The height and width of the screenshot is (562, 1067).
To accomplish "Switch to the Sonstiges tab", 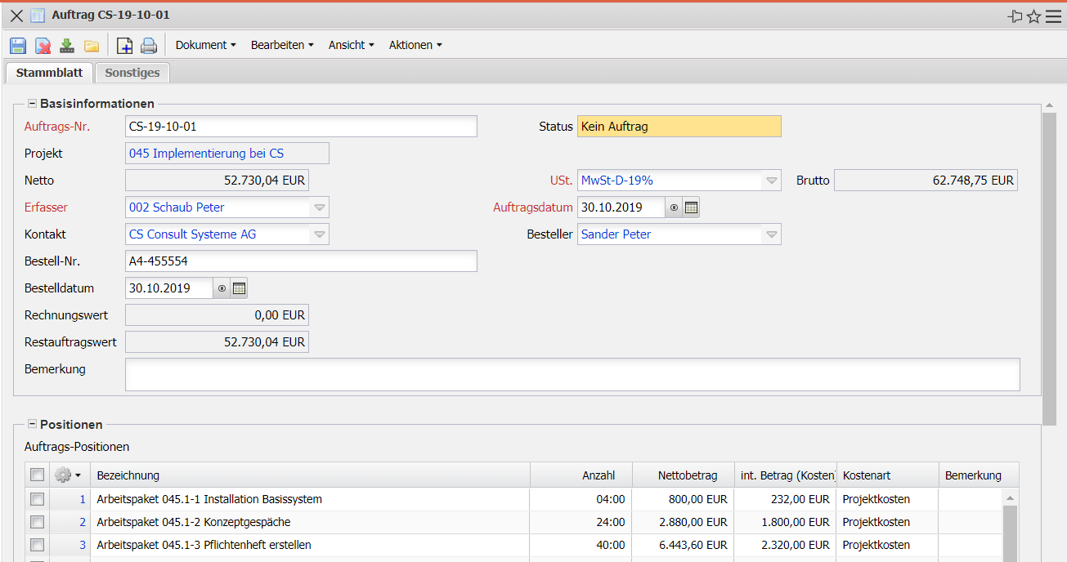I will coord(132,73).
